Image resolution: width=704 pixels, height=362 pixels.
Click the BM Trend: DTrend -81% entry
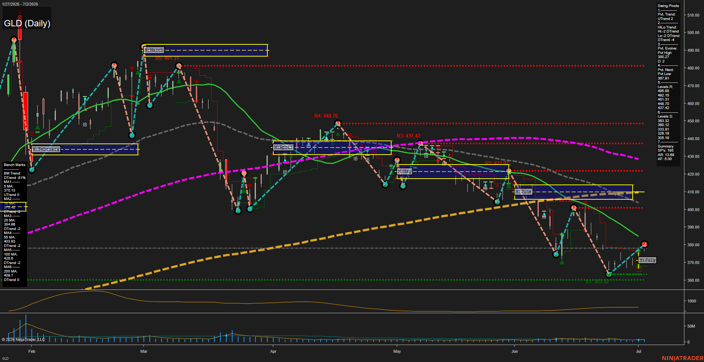[15, 176]
